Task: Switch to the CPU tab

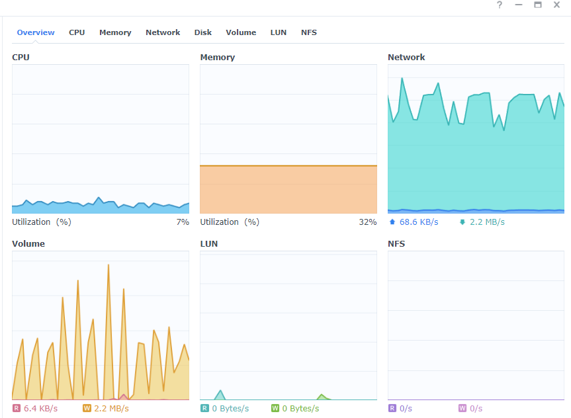Action: coord(77,32)
